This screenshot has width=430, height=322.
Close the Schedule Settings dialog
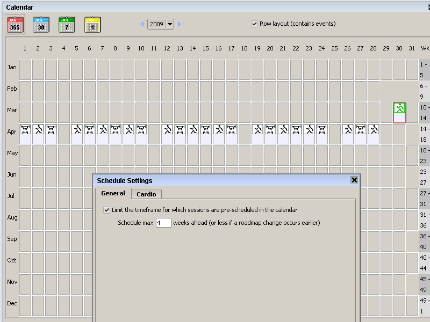354,180
